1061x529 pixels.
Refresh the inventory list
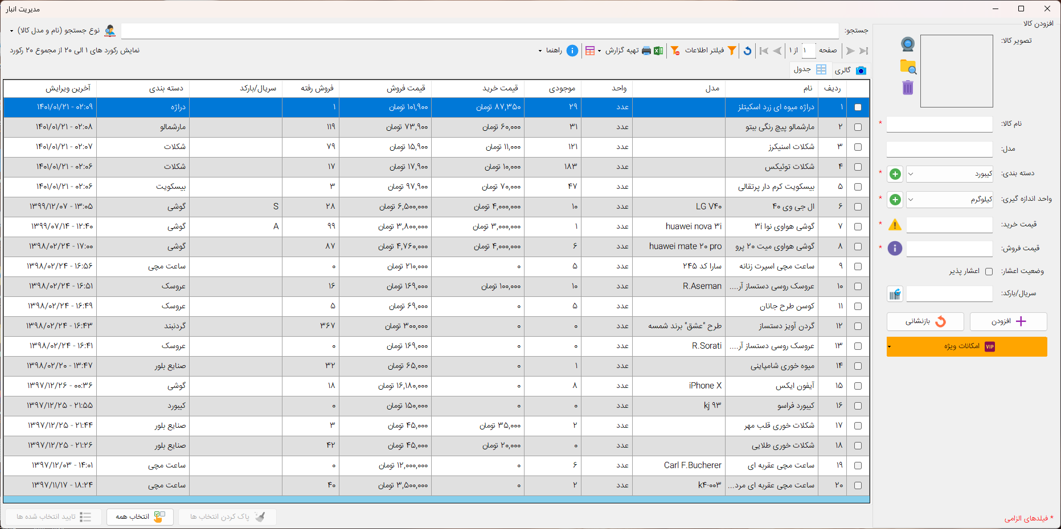coord(748,51)
